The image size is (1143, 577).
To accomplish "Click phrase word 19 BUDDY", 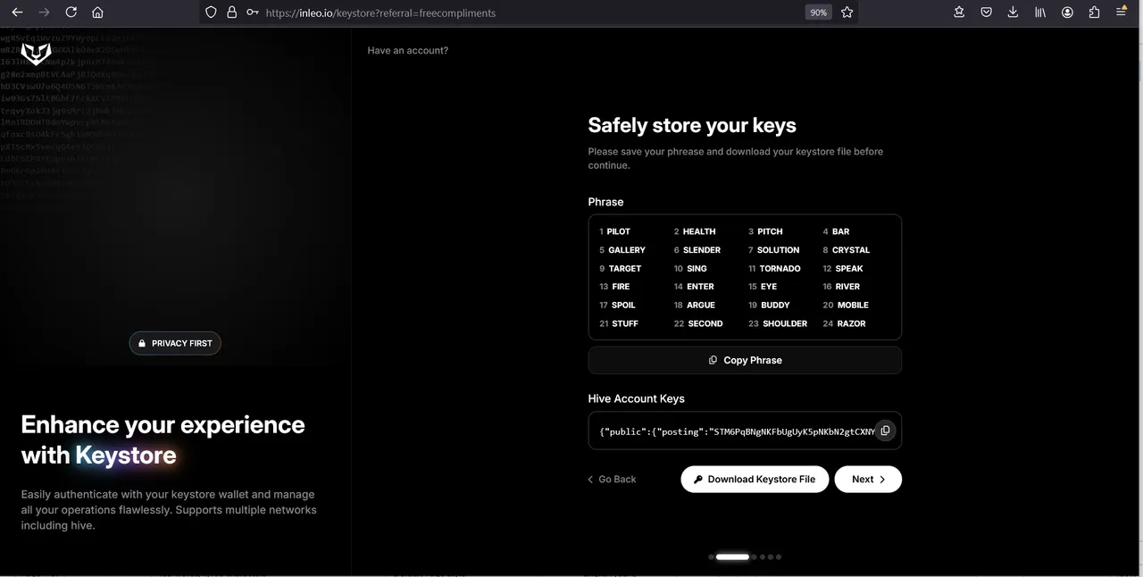I will click(769, 305).
